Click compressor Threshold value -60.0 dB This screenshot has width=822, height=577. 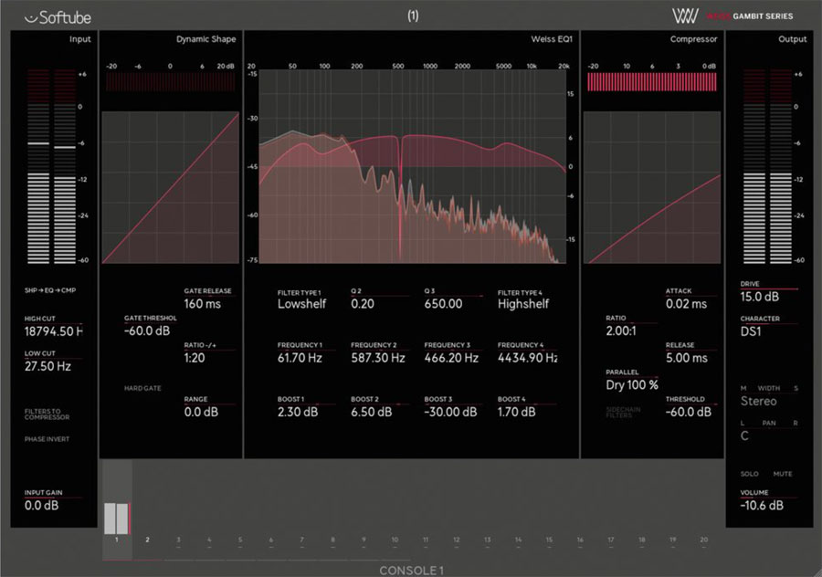689,413
